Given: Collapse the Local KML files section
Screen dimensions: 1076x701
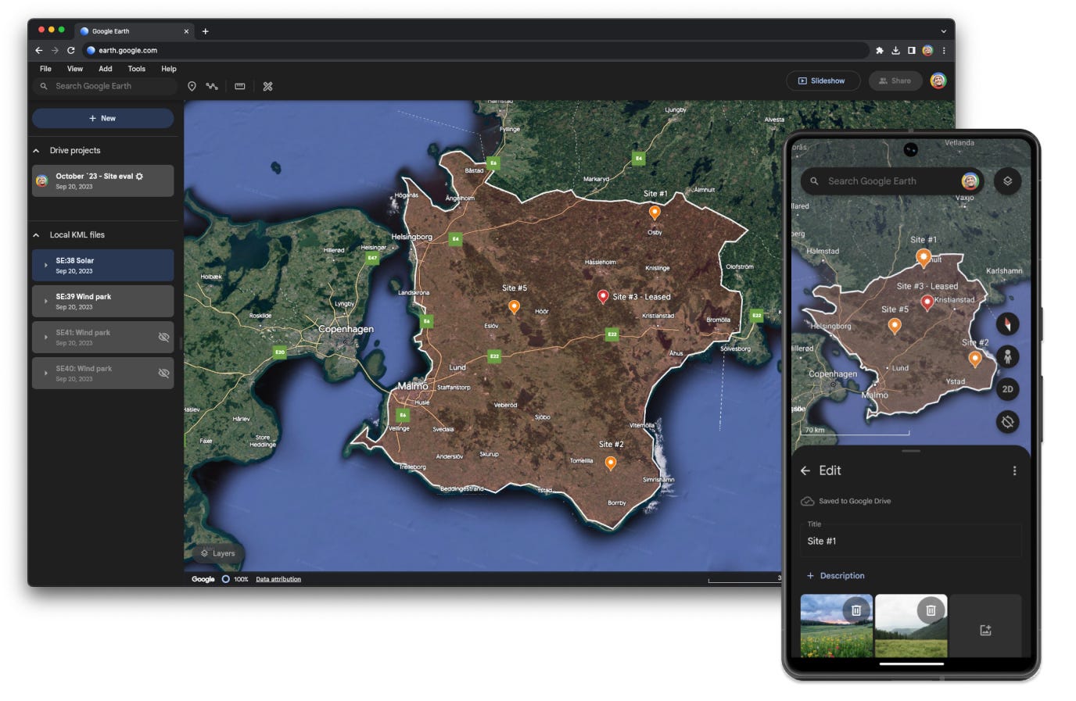Looking at the screenshot, I should tap(36, 234).
